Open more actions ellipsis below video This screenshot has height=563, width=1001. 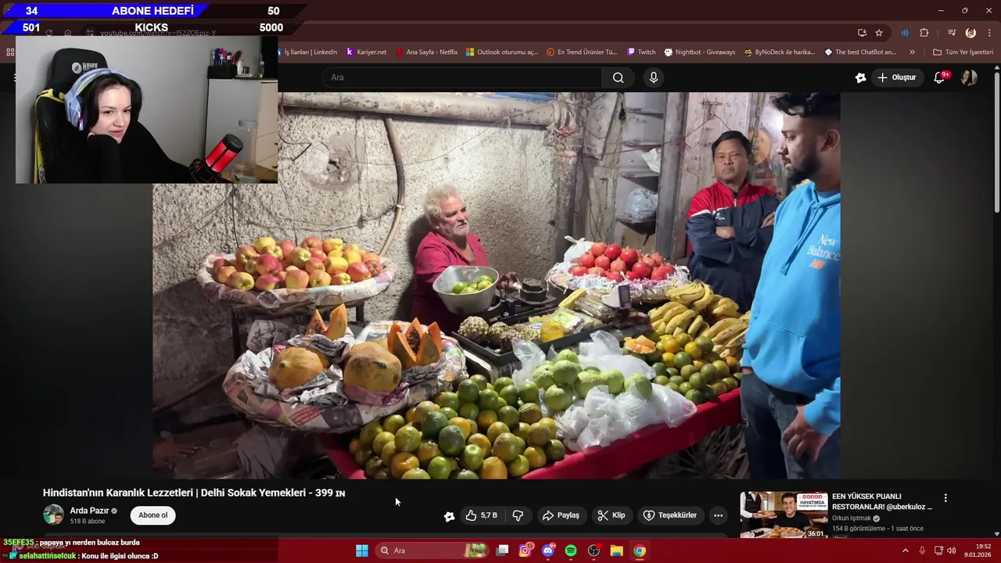[x=718, y=515]
